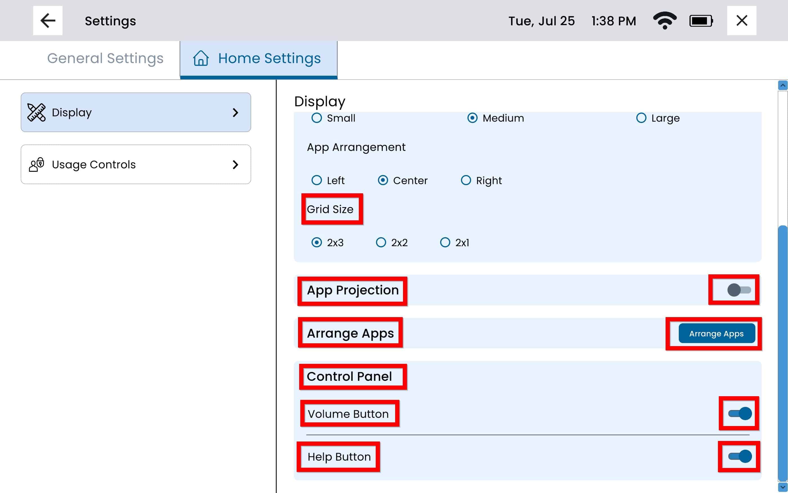Expand Display section chevron

pos(235,113)
